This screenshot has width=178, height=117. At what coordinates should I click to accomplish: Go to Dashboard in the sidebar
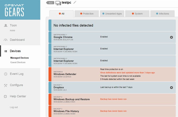click(x=17, y=40)
